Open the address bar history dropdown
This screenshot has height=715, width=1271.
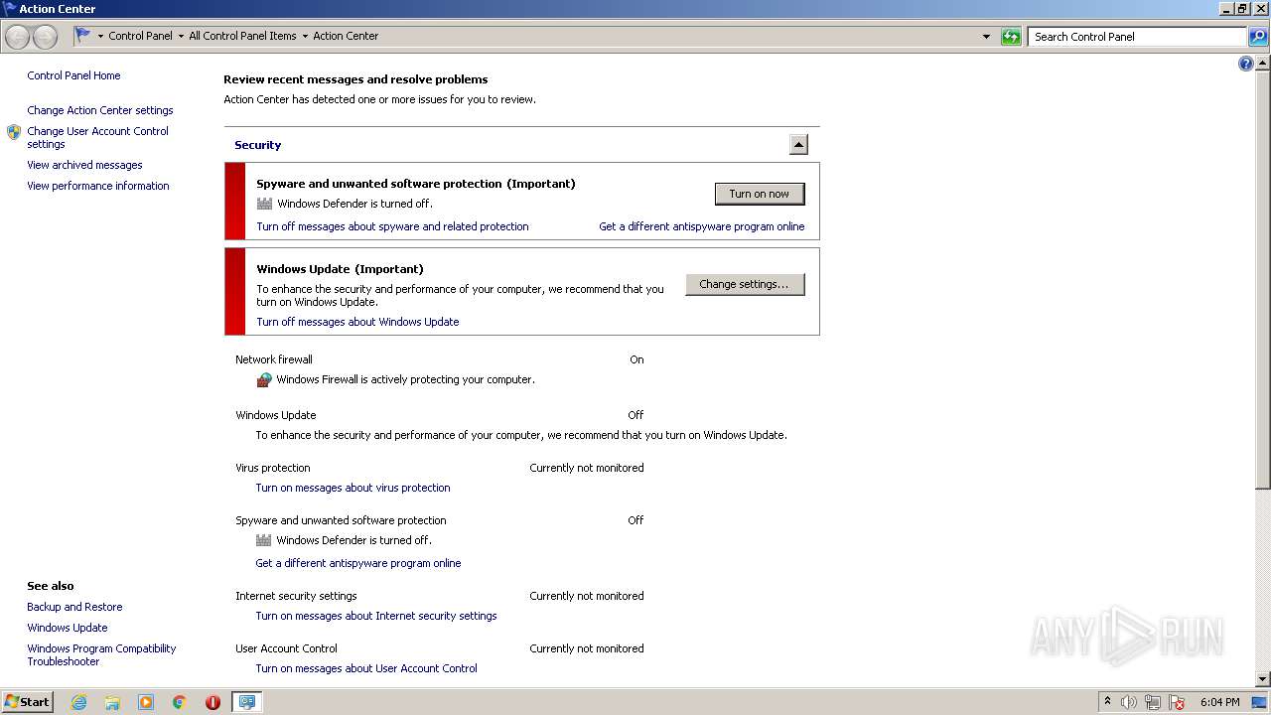coord(986,37)
